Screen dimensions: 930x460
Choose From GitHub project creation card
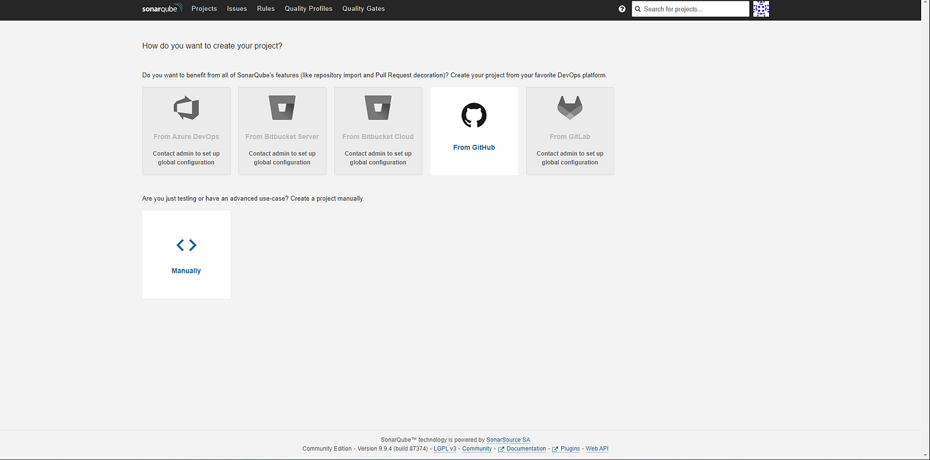(473, 131)
